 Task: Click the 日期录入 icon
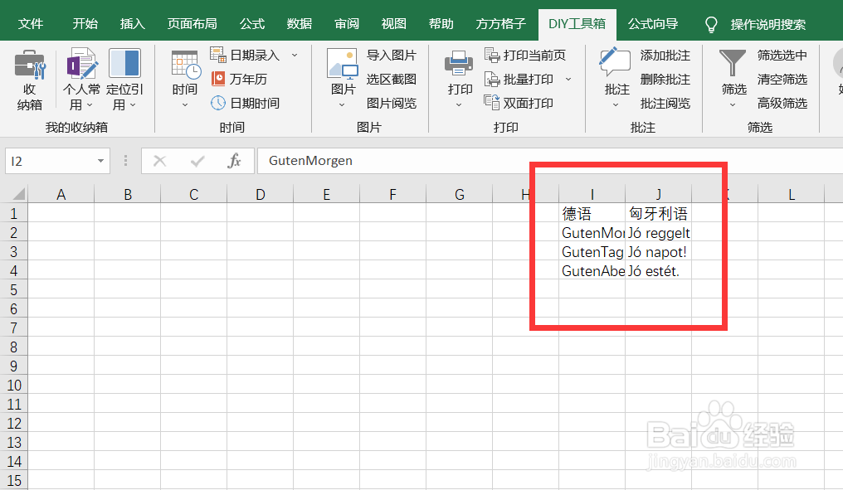click(217, 55)
